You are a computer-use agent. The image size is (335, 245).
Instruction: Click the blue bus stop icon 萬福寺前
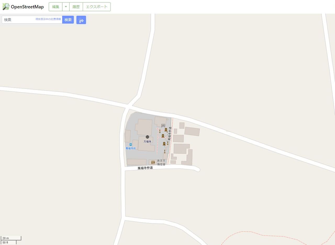(x=131, y=145)
